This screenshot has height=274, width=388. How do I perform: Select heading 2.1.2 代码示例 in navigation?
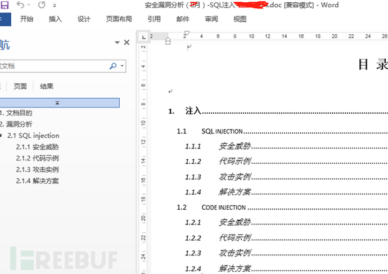click(x=37, y=158)
